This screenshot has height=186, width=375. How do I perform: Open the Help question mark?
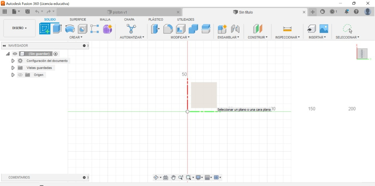[356, 12]
